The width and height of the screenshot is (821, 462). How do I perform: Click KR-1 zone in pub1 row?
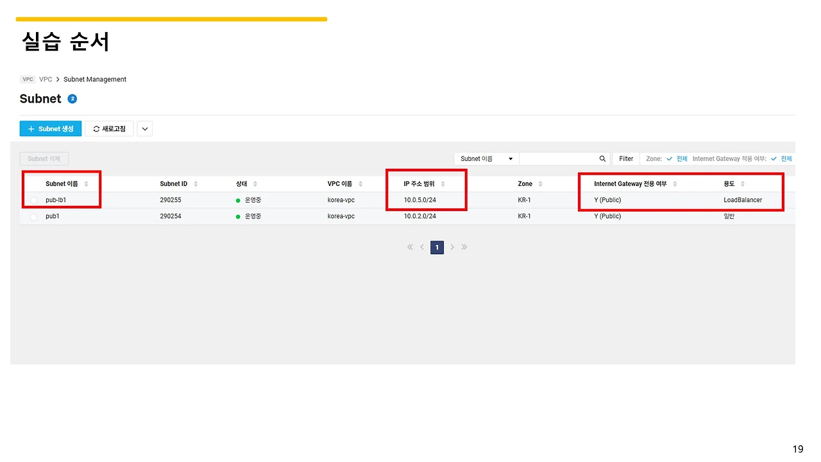coord(524,217)
